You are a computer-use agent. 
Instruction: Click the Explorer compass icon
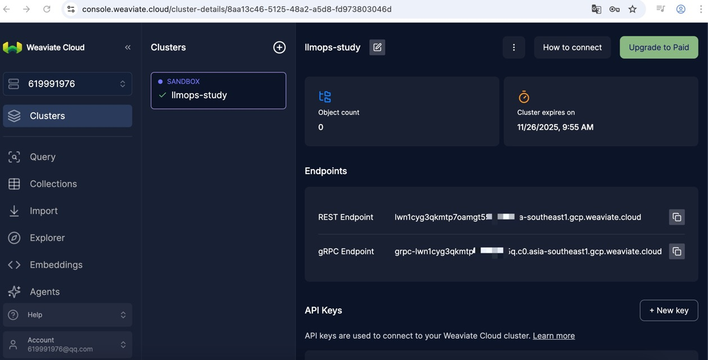[14, 238]
